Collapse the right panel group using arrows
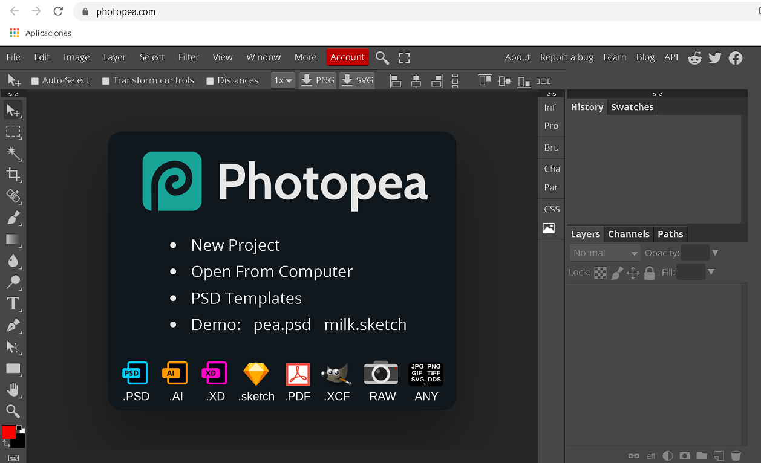Viewport: 761px width, 463px height. (x=658, y=94)
